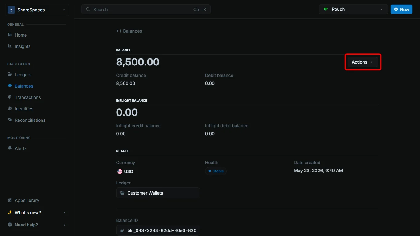Go back via Balances breadcrumb link
The width and height of the screenshot is (420, 236).
coord(133,31)
